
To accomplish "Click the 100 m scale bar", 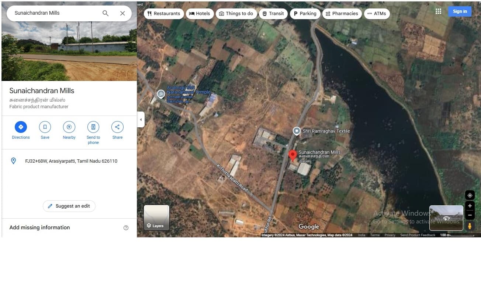I will click(457, 235).
